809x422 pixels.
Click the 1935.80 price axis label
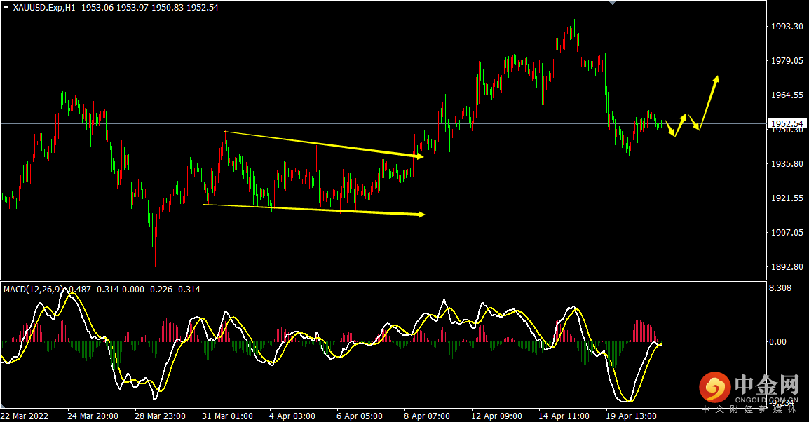coord(787,163)
